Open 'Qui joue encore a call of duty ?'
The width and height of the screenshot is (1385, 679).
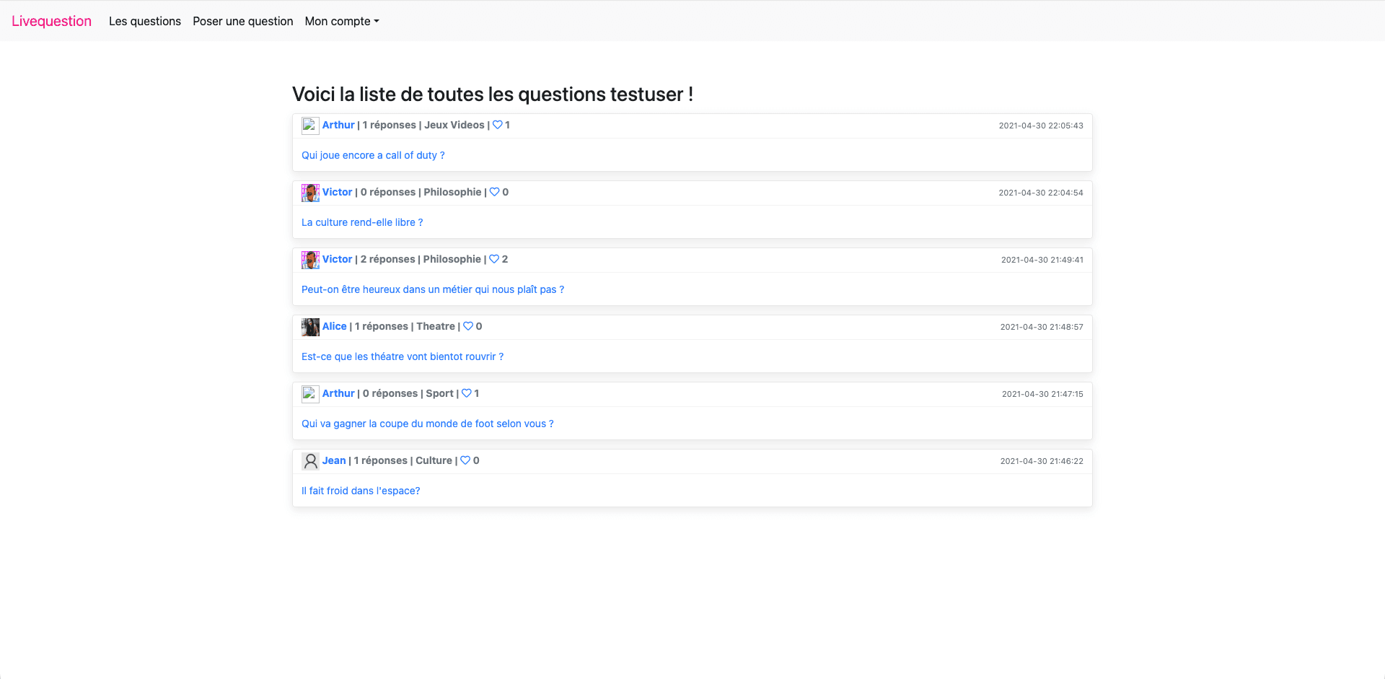pyautogui.click(x=373, y=154)
